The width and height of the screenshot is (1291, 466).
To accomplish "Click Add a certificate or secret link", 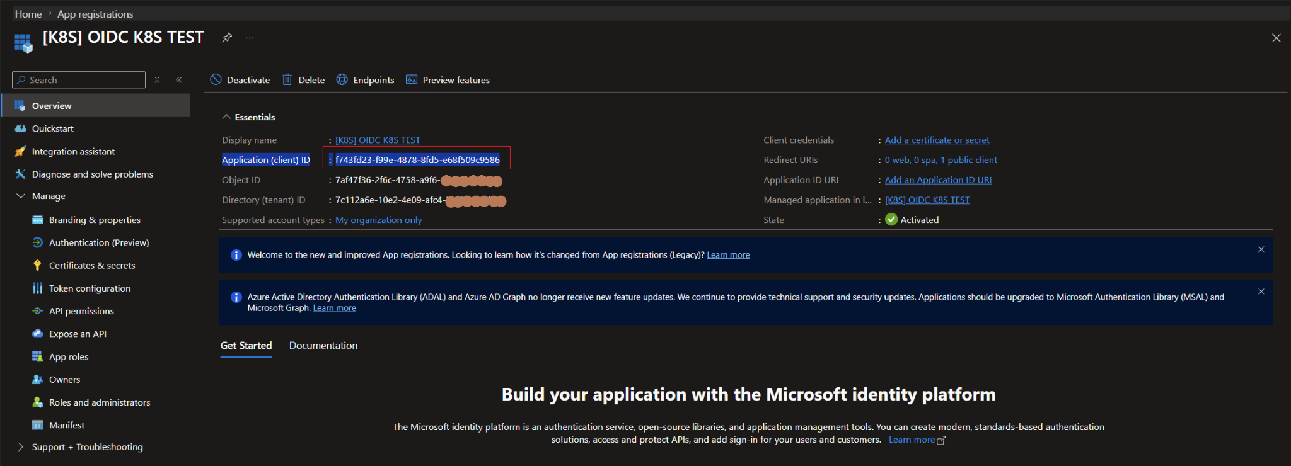I will pos(937,140).
